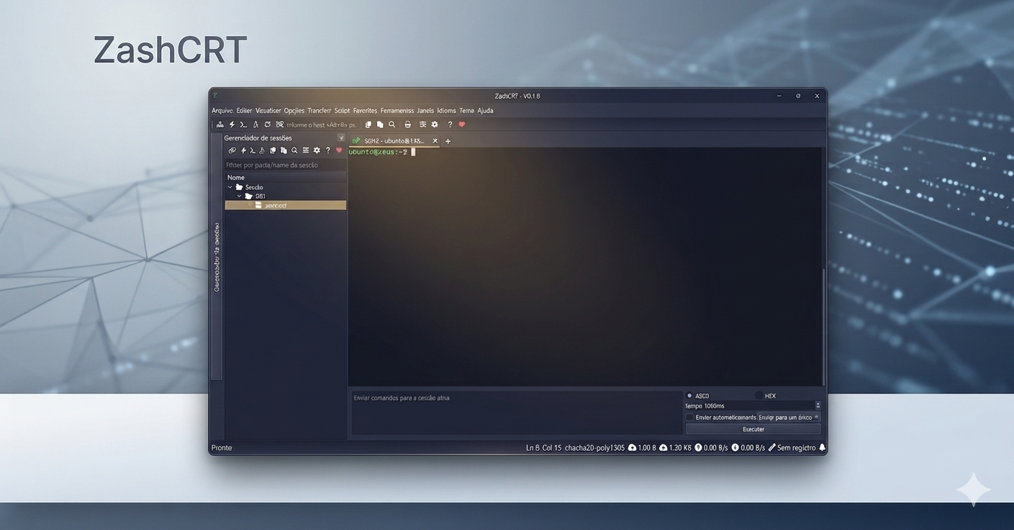Click the tempo 1000ms field

click(749, 405)
